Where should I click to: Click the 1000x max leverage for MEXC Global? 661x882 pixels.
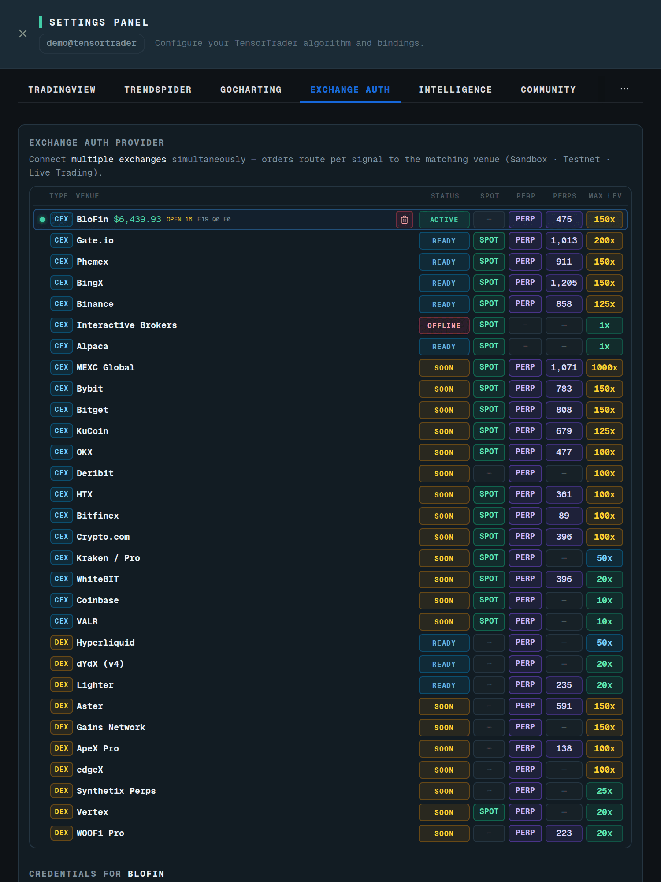[x=604, y=368]
